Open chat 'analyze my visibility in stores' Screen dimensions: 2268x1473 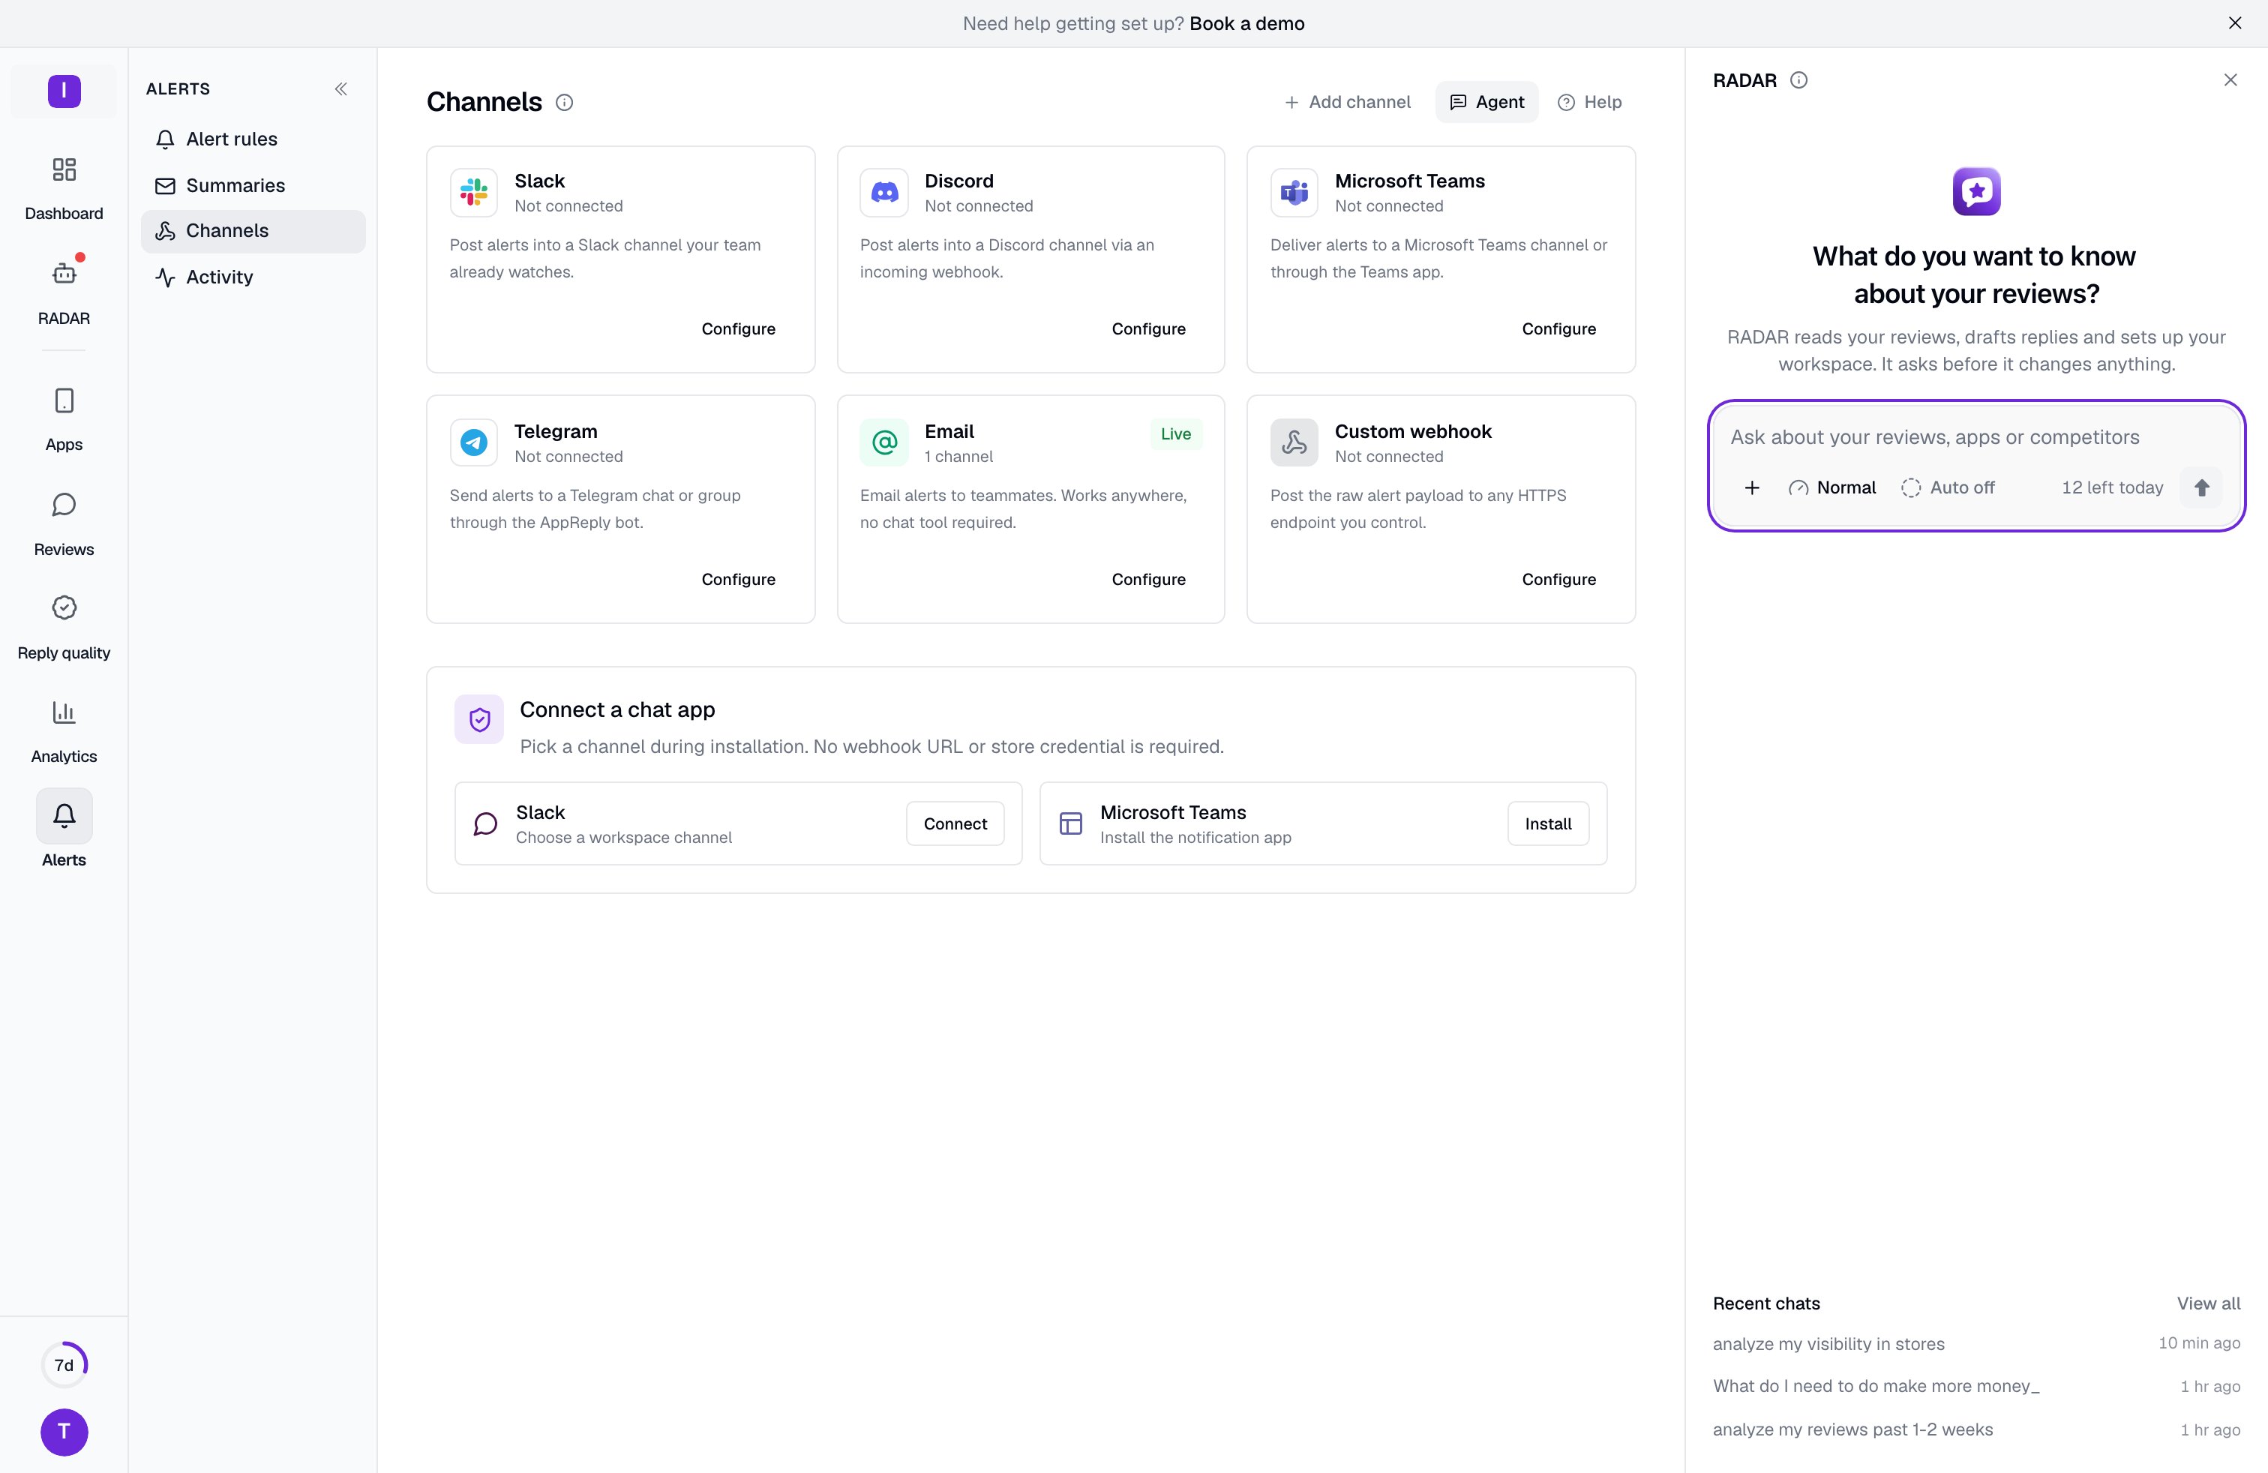tap(1976, 1343)
